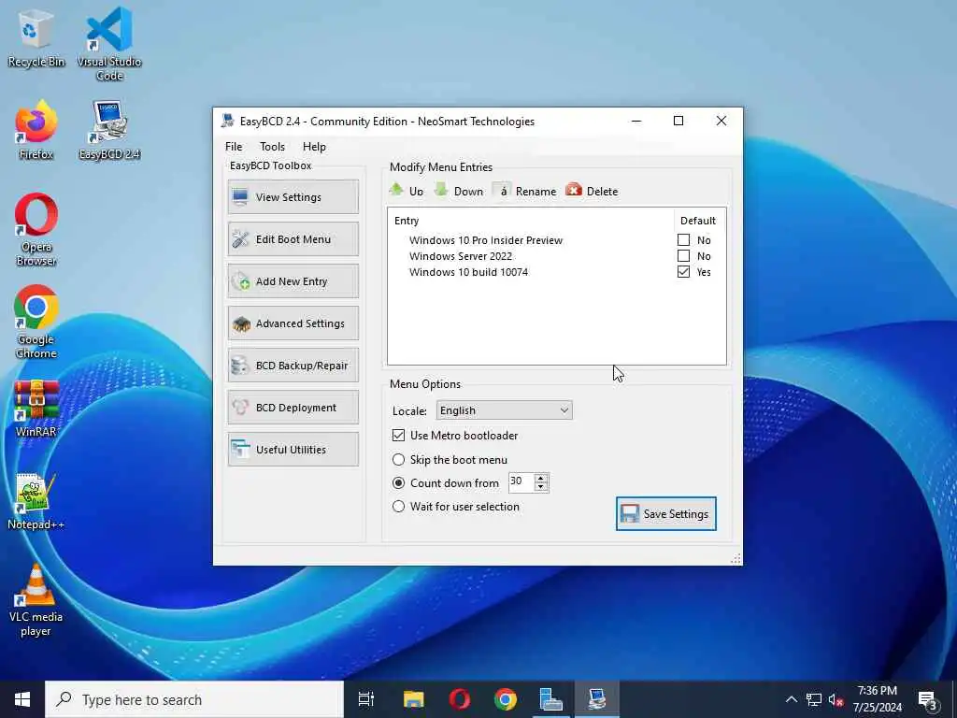Select Skip the boot menu option
Screen dimensions: 957x718
click(398, 459)
